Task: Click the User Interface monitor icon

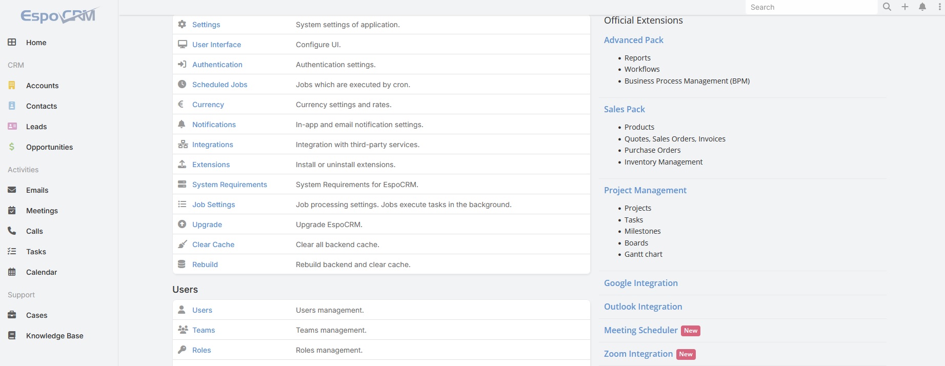Action: [182, 44]
